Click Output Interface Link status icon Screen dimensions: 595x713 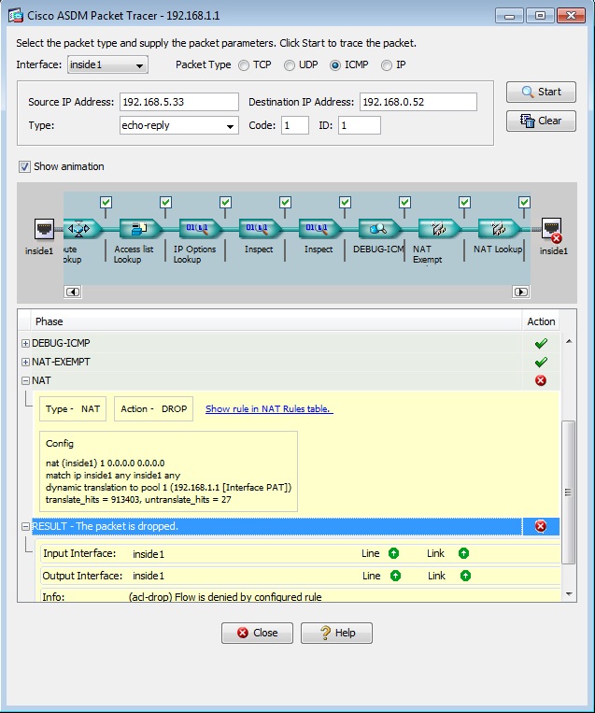point(465,576)
